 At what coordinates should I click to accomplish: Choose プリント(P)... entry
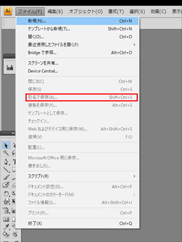click(x=77, y=213)
